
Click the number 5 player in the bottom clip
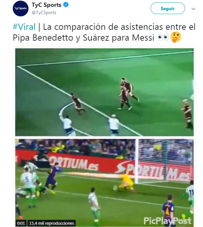tap(28, 187)
